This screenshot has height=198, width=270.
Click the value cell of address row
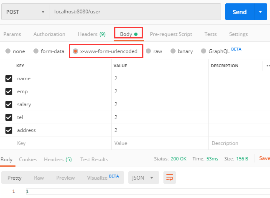[160, 130]
